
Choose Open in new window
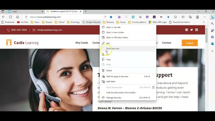pos(128,32)
